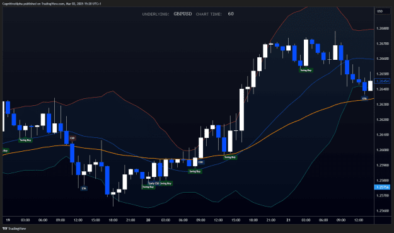Click the blue 1.26454 current price tag
The height and width of the screenshot is (233, 394).
[382, 81]
